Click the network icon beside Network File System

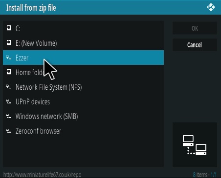click(x=9, y=87)
